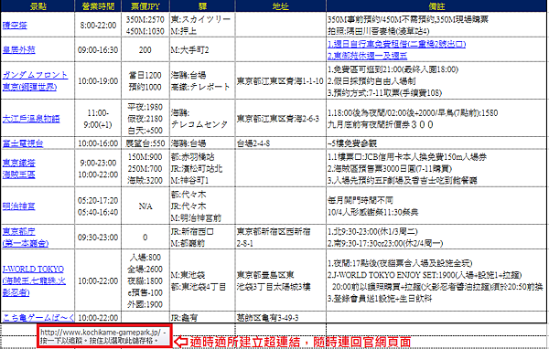Select the 北9:30-23:00 remarks cell

coord(436,238)
